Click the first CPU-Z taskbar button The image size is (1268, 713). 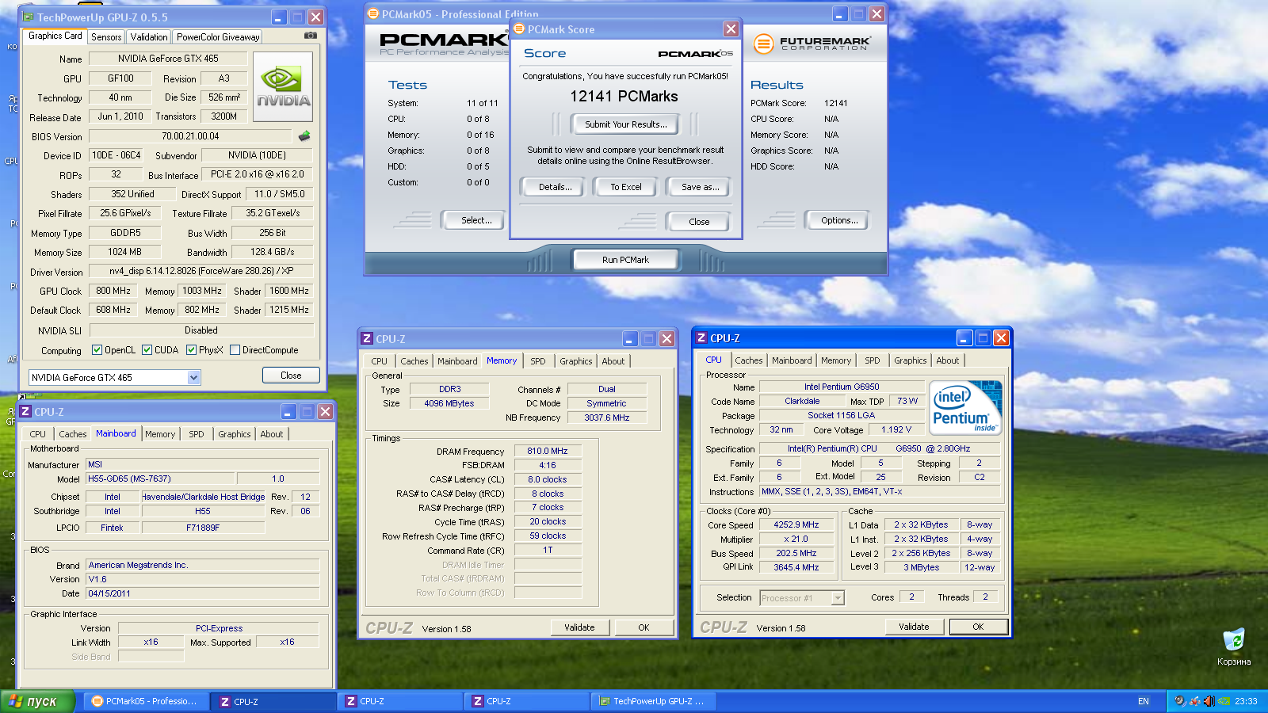click(273, 701)
